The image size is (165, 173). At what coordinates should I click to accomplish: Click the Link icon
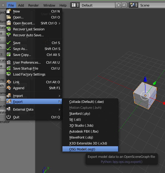9,82
